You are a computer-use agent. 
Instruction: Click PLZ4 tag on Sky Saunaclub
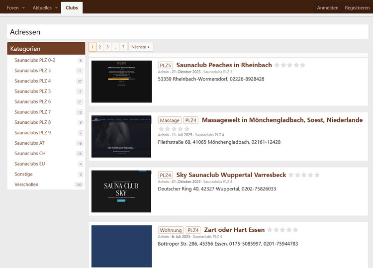(x=165, y=175)
